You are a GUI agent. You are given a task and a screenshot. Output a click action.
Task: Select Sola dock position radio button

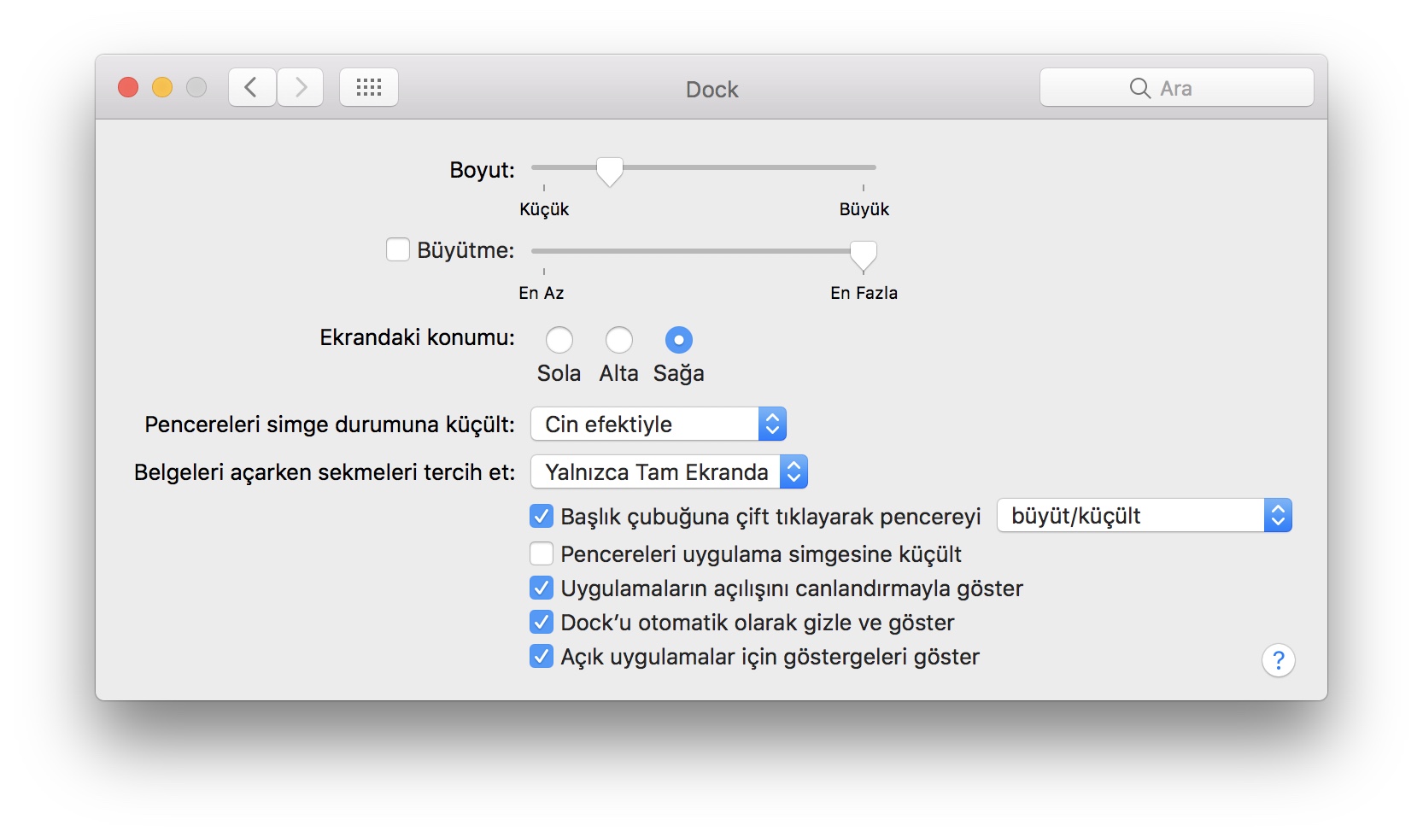[559, 340]
